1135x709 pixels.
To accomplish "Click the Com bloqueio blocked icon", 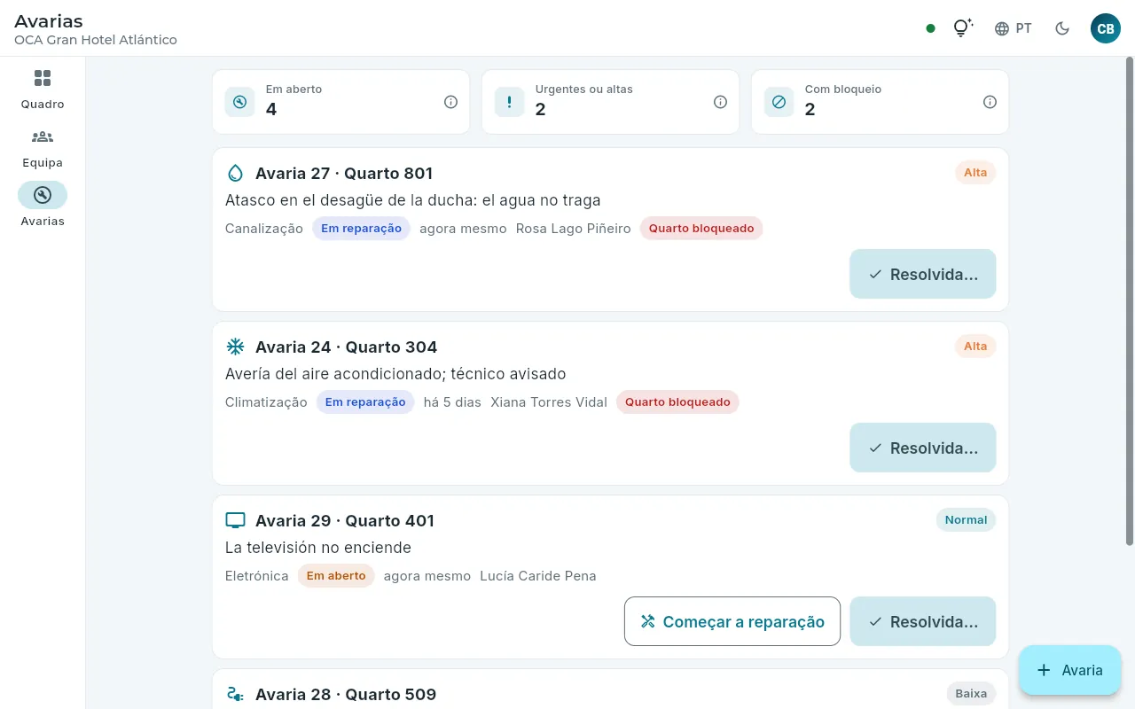I will coord(779,102).
